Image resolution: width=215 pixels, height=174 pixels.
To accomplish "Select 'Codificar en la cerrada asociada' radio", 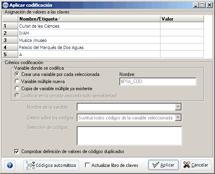I will click(17, 96).
